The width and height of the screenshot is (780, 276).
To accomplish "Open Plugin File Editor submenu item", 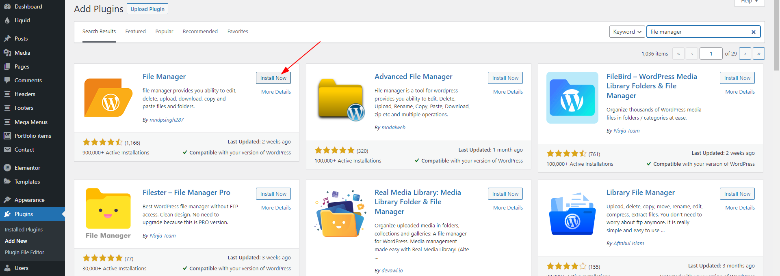I will click(x=24, y=252).
